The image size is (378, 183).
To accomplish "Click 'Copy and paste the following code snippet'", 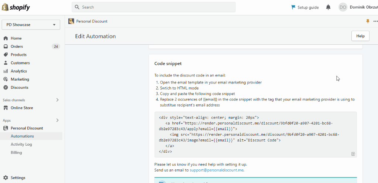I will pos(197,94).
